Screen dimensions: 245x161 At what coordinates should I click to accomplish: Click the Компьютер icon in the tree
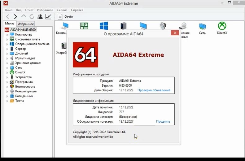pyautogui.click(x=12, y=34)
